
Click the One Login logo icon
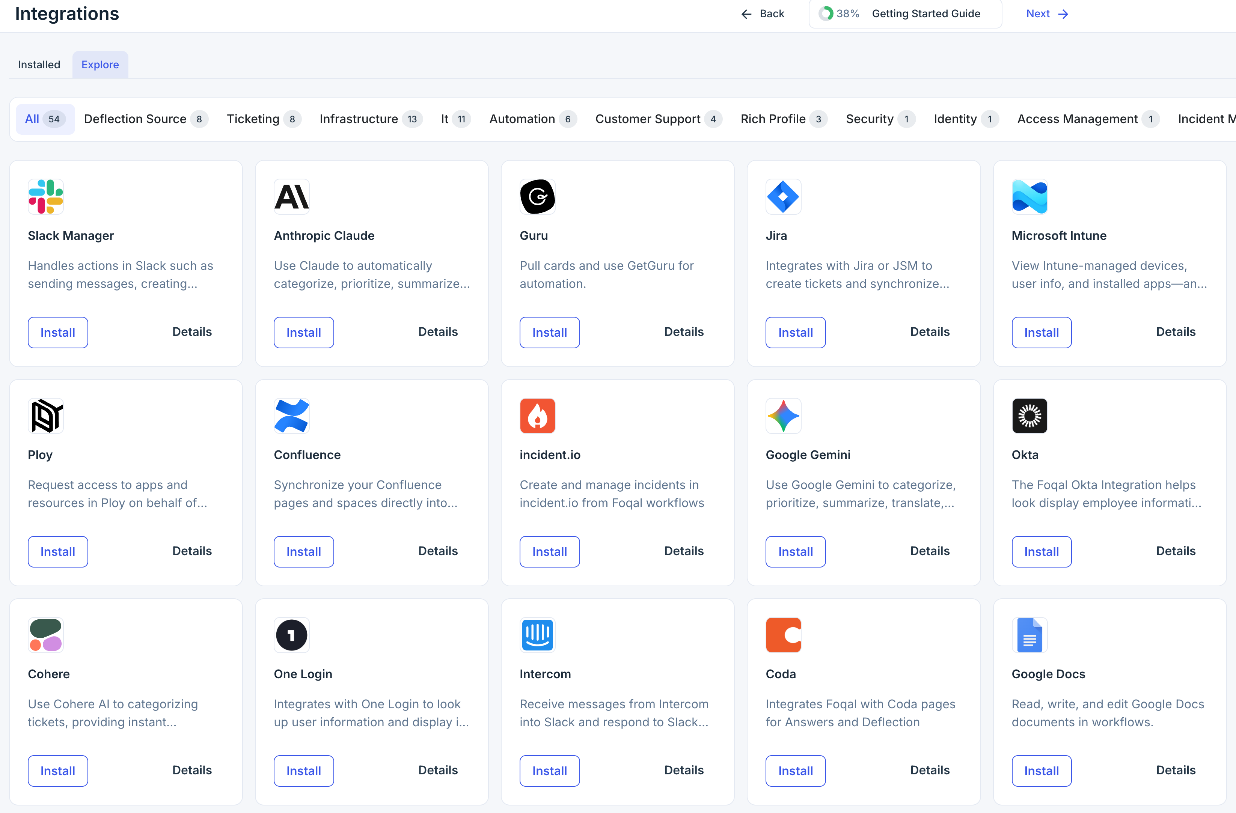click(291, 635)
